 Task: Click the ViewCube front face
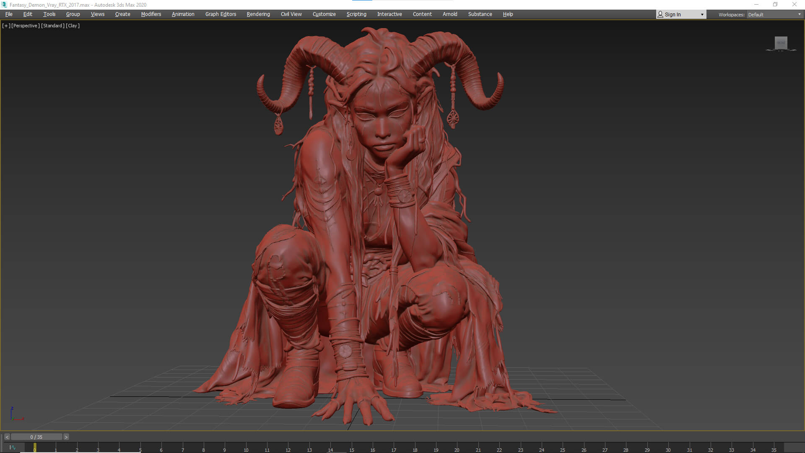tap(781, 43)
